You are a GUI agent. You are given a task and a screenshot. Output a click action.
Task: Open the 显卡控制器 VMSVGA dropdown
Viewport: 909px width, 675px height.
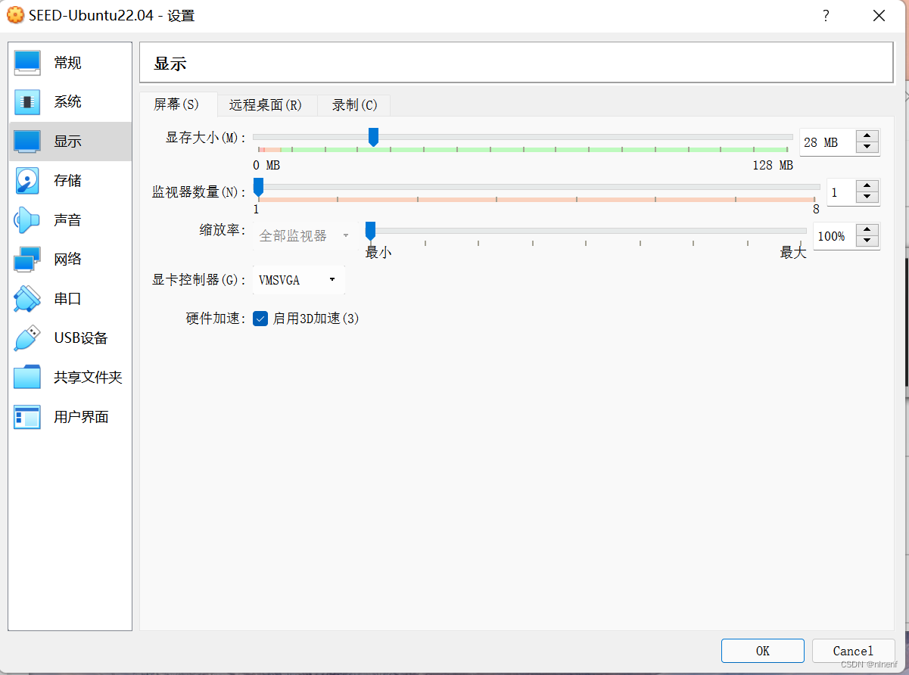[x=298, y=280]
